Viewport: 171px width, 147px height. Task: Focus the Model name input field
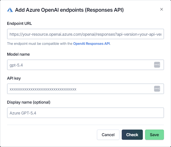coord(85,65)
